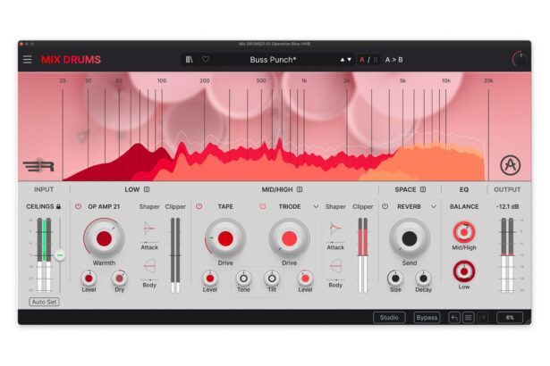Open the Buss Punch preset name selector
Screen dimensions: 550x366
(273, 60)
